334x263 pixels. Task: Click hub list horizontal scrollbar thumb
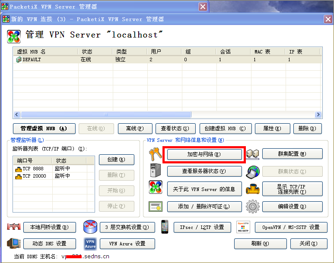click(106, 115)
